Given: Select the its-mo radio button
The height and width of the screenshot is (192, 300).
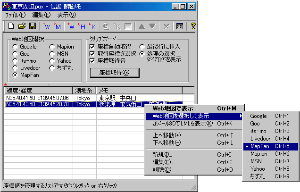Looking at the screenshot, I should (15, 61).
